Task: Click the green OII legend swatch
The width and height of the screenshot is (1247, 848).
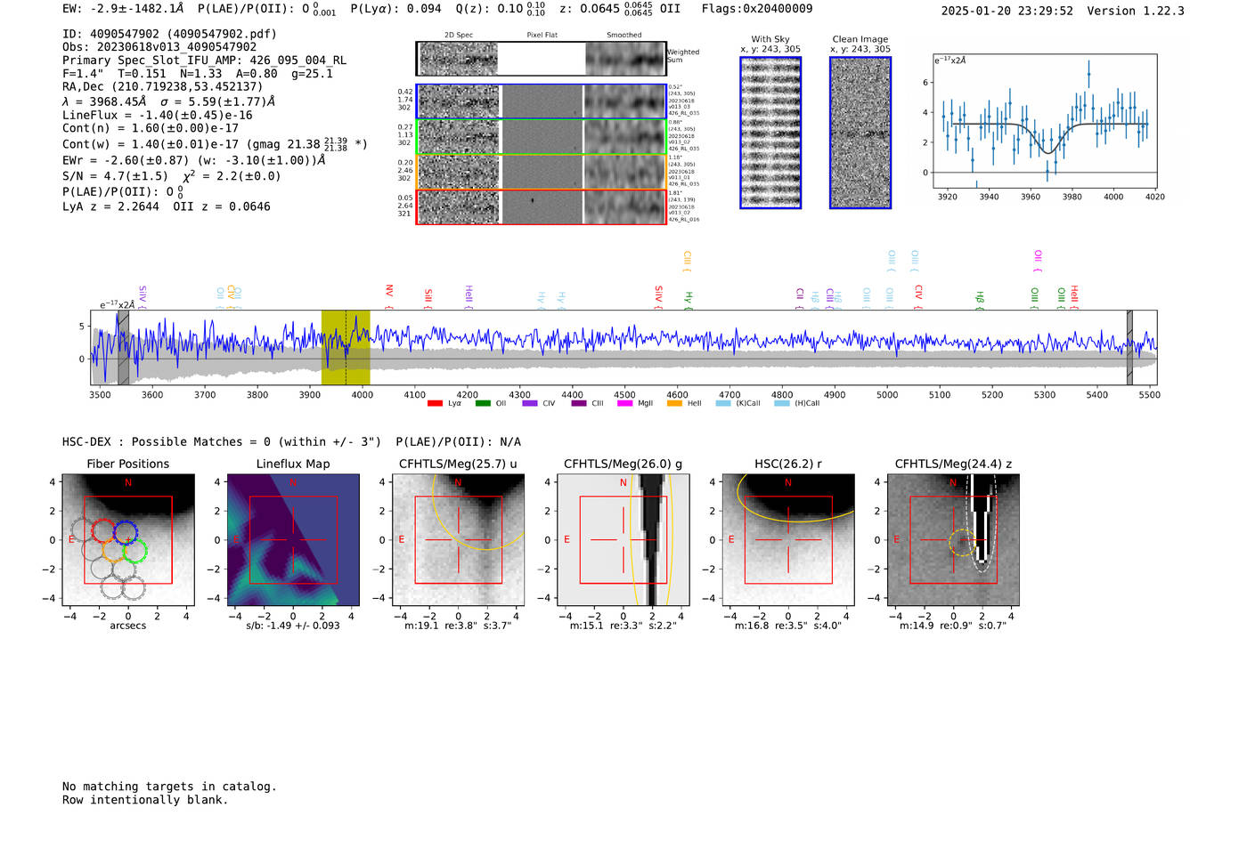Action: coord(483,403)
